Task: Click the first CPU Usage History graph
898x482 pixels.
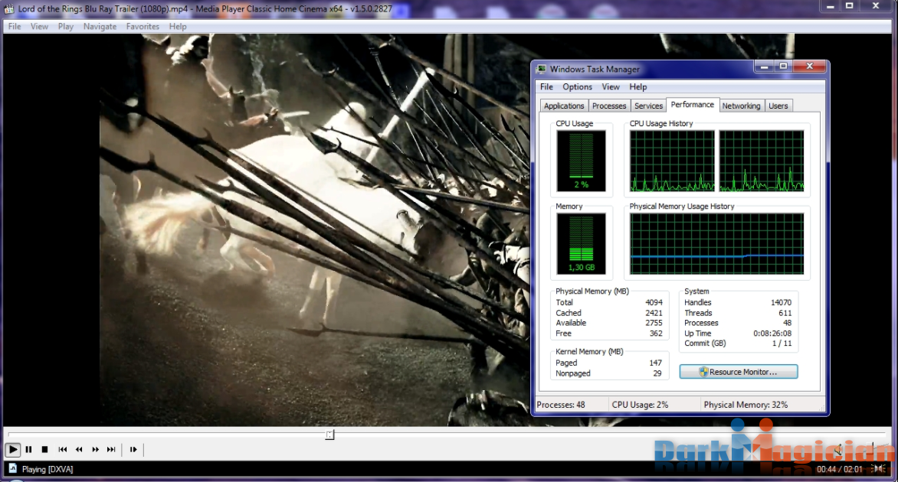Action: (673, 161)
